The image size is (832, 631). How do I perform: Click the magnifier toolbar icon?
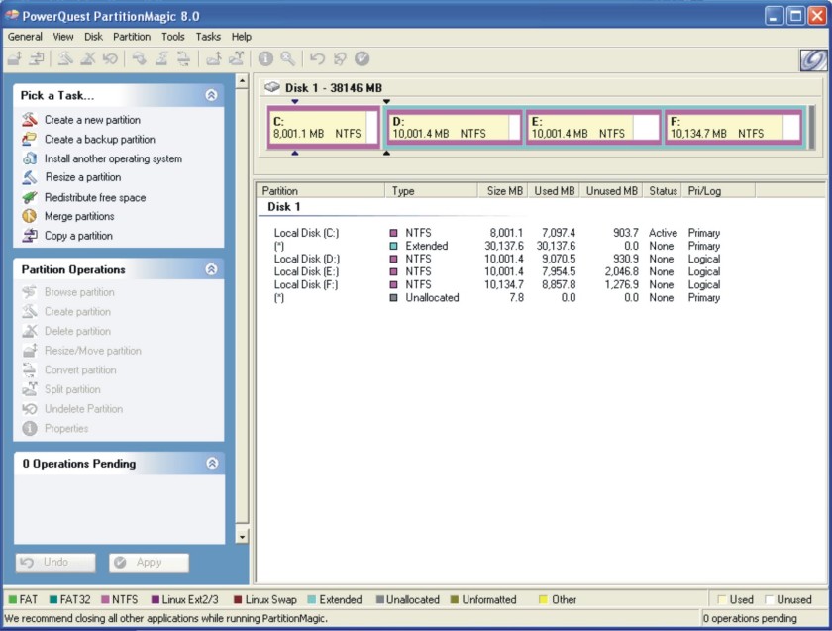coord(288,58)
